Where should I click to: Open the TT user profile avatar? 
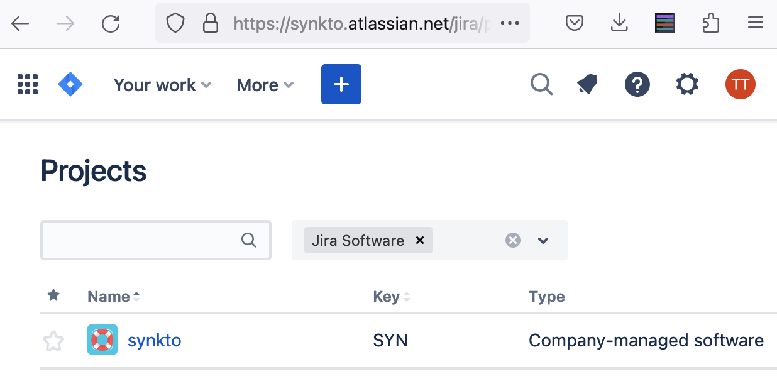pyautogui.click(x=740, y=84)
